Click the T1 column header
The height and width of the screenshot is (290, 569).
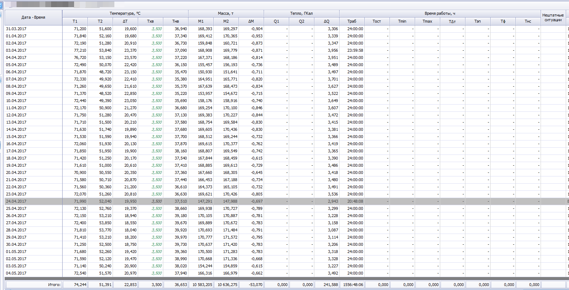[x=75, y=21]
